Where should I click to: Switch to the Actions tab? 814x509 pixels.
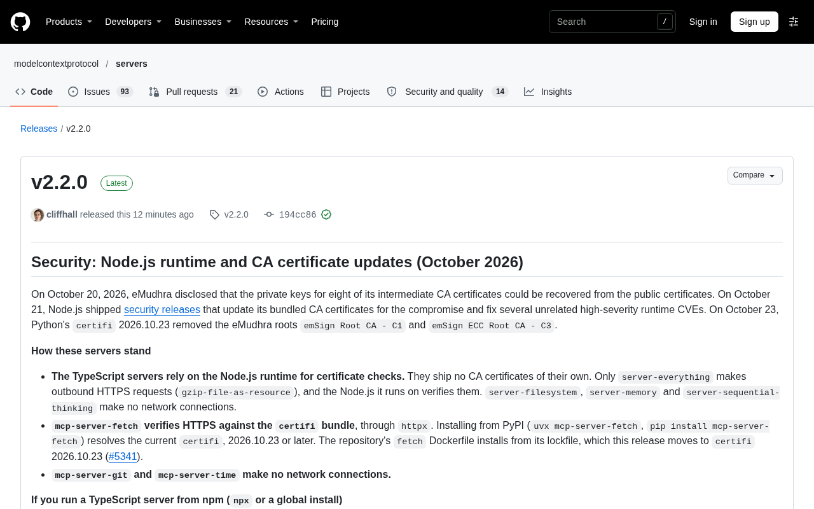280,92
